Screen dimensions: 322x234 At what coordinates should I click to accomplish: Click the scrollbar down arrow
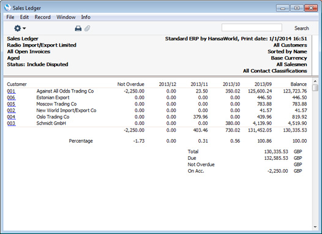pos(315,227)
